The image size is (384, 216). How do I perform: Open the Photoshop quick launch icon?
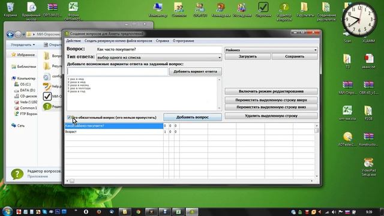click(x=58, y=212)
